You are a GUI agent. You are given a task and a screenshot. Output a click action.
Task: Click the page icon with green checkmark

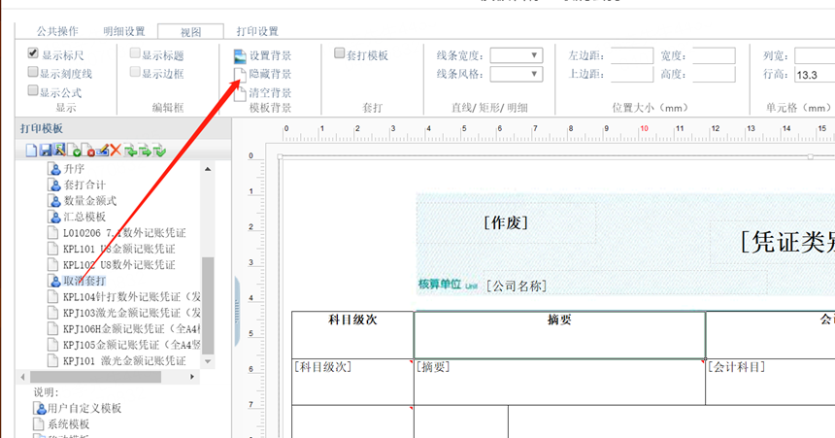point(74,151)
